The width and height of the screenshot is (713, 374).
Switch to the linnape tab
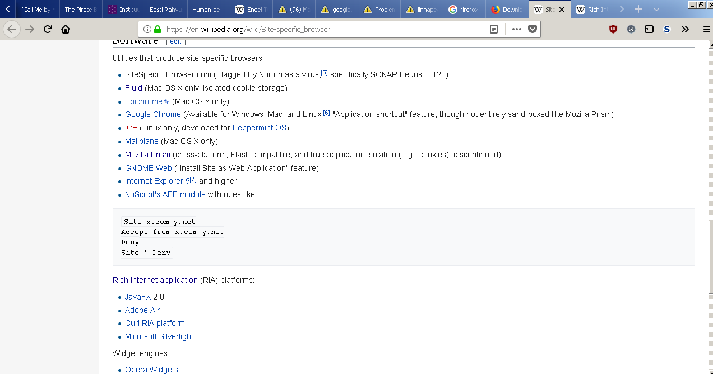pyautogui.click(x=422, y=10)
